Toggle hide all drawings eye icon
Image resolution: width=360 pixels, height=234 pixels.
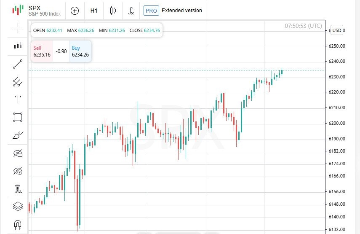(18, 153)
